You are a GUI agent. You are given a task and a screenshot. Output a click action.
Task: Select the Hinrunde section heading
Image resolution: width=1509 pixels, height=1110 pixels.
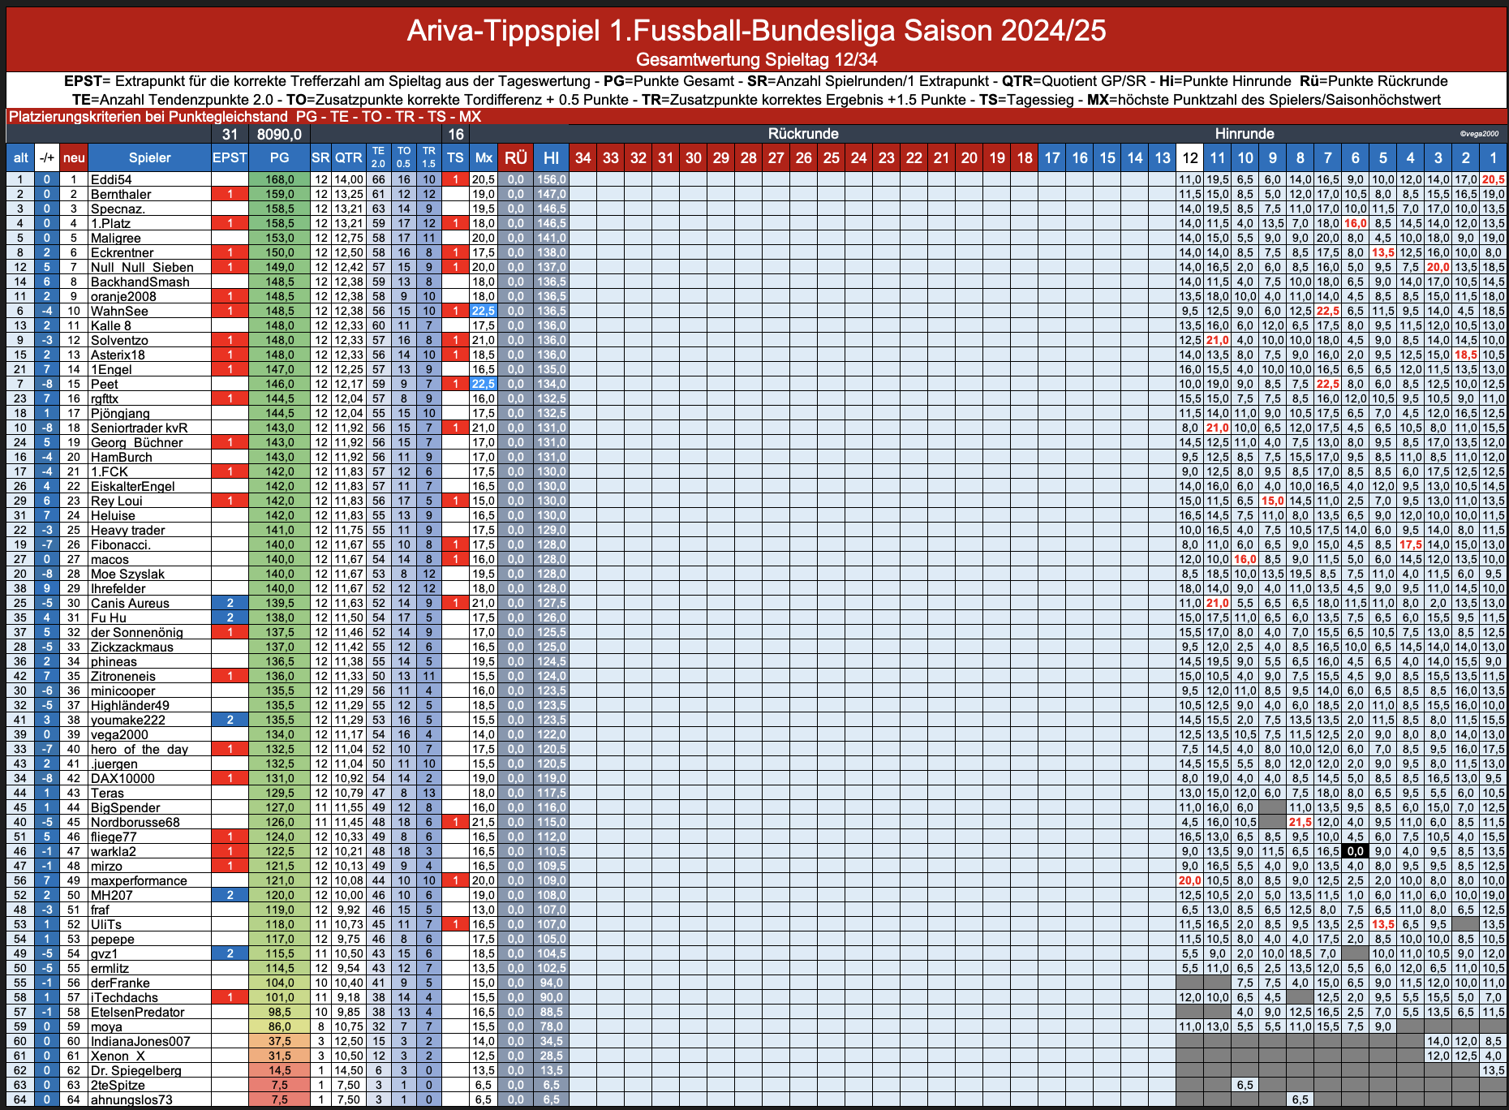point(1245,134)
